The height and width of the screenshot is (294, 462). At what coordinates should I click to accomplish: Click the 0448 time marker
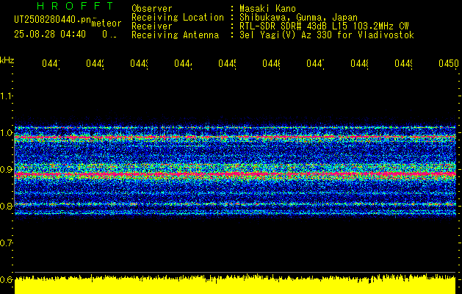[359, 64]
